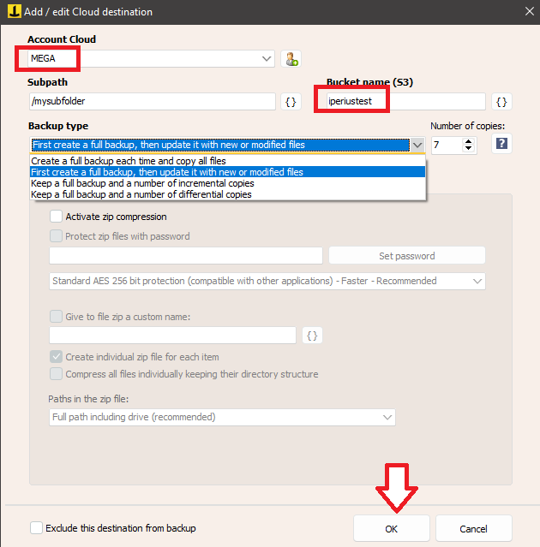Collapse the Backup type dropdown arrow

[417, 145]
